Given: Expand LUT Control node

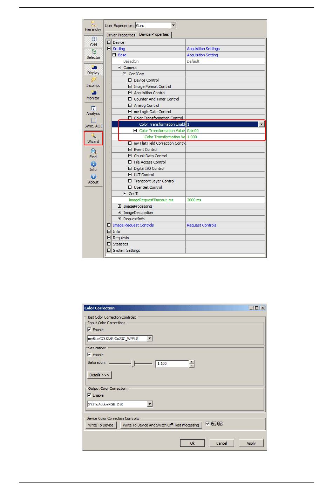Looking at the screenshot, I should [x=130, y=175].
